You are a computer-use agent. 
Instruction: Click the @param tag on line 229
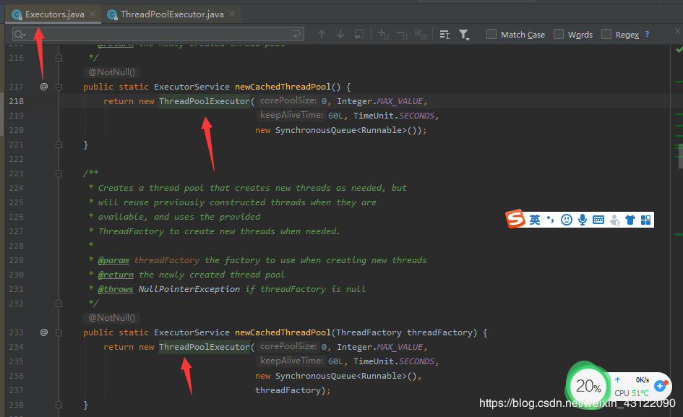113,260
